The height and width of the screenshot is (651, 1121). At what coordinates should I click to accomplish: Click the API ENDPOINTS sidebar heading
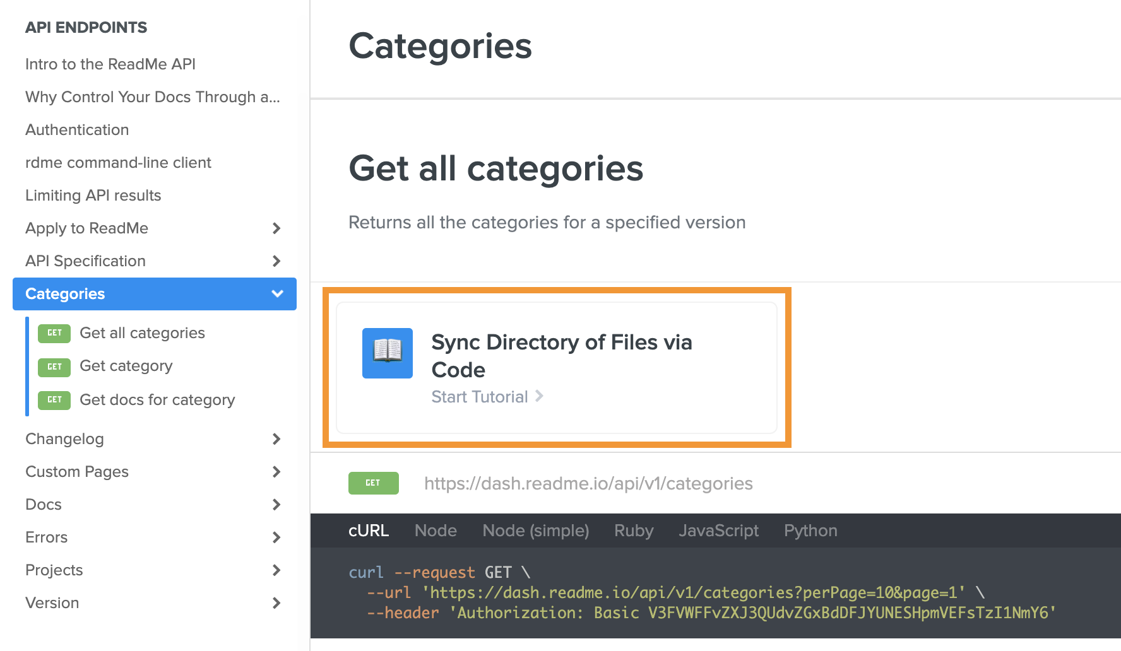tap(86, 28)
